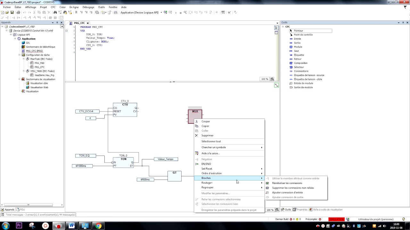Open the Débogage menu
Screen dimensions: 410x230
88,7
